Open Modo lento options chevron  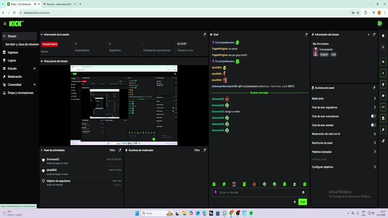[375, 98]
